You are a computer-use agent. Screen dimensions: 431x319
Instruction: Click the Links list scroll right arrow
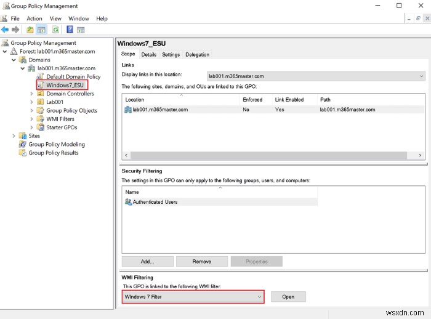click(420, 155)
